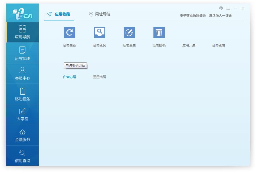
Task: Stay on the 应用收藏 tab
Action: point(58,14)
